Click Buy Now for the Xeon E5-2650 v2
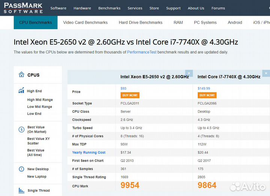This screenshot has height=196, width=270. (130, 95)
